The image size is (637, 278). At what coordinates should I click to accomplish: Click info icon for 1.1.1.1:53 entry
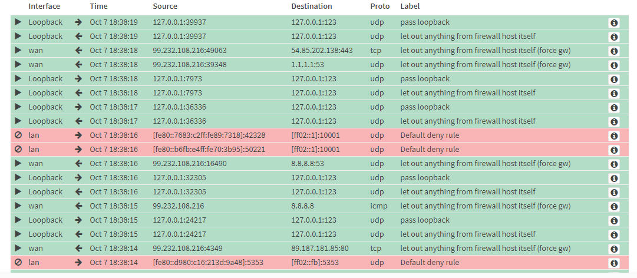click(x=614, y=65)
